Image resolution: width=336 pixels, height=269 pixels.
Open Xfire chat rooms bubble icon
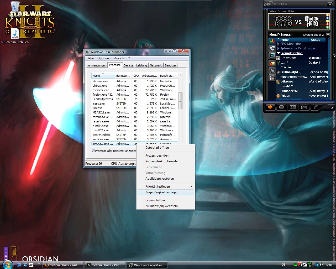click(x=272, y=49)
